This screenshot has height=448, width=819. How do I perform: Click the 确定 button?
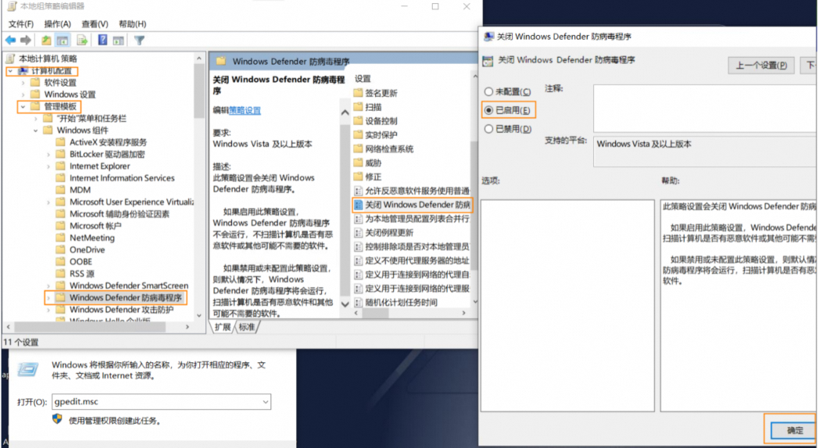(792, 430)
